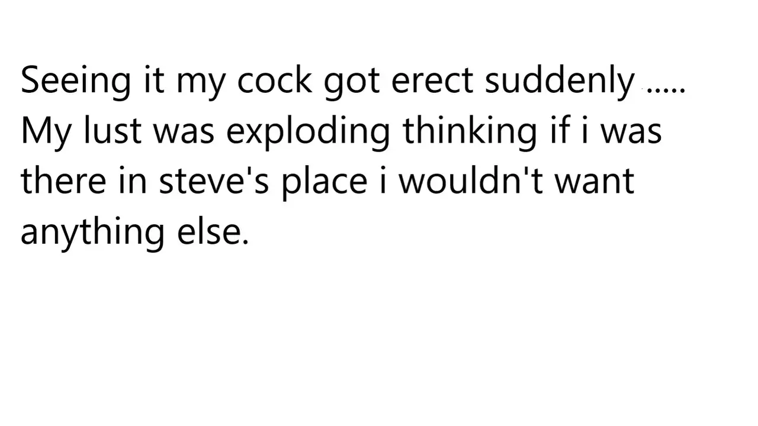
Task: Click "was" at the end of second line
Action: pos(631,133)
